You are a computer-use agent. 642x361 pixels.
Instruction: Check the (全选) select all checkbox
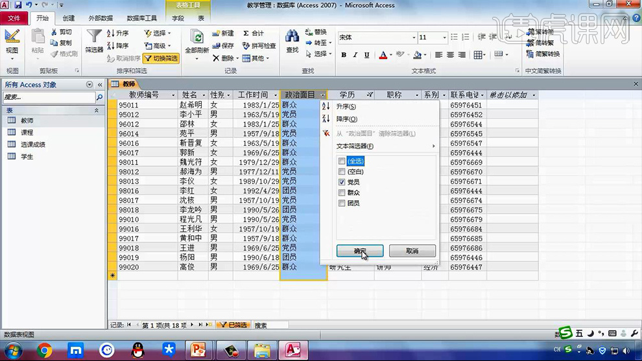342,161
